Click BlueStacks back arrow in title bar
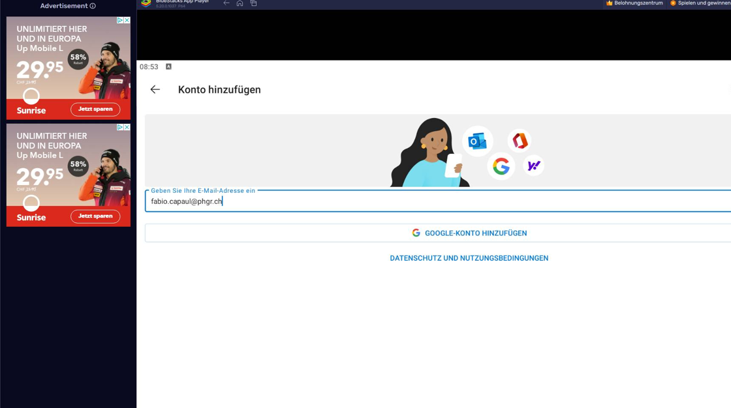The width and height of the screenshot is (731, 408). (226, 3)
